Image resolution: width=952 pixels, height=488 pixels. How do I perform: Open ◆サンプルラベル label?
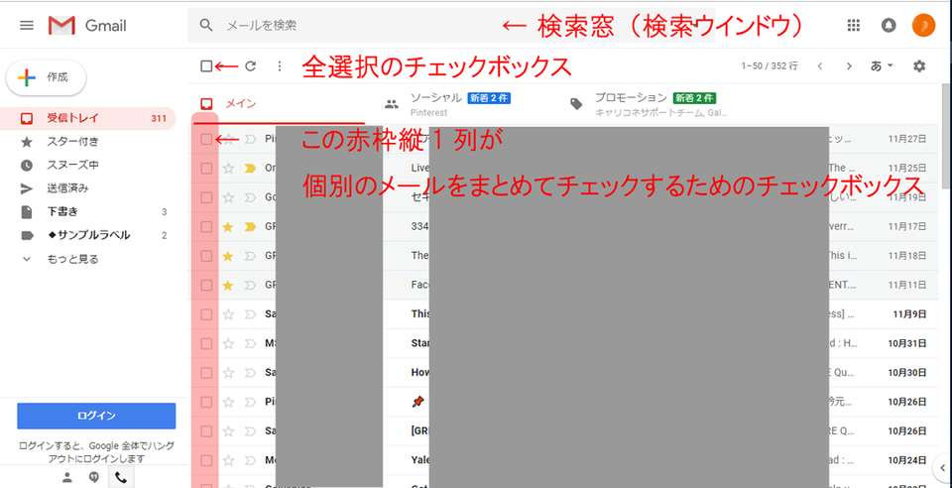click(88, 235)
